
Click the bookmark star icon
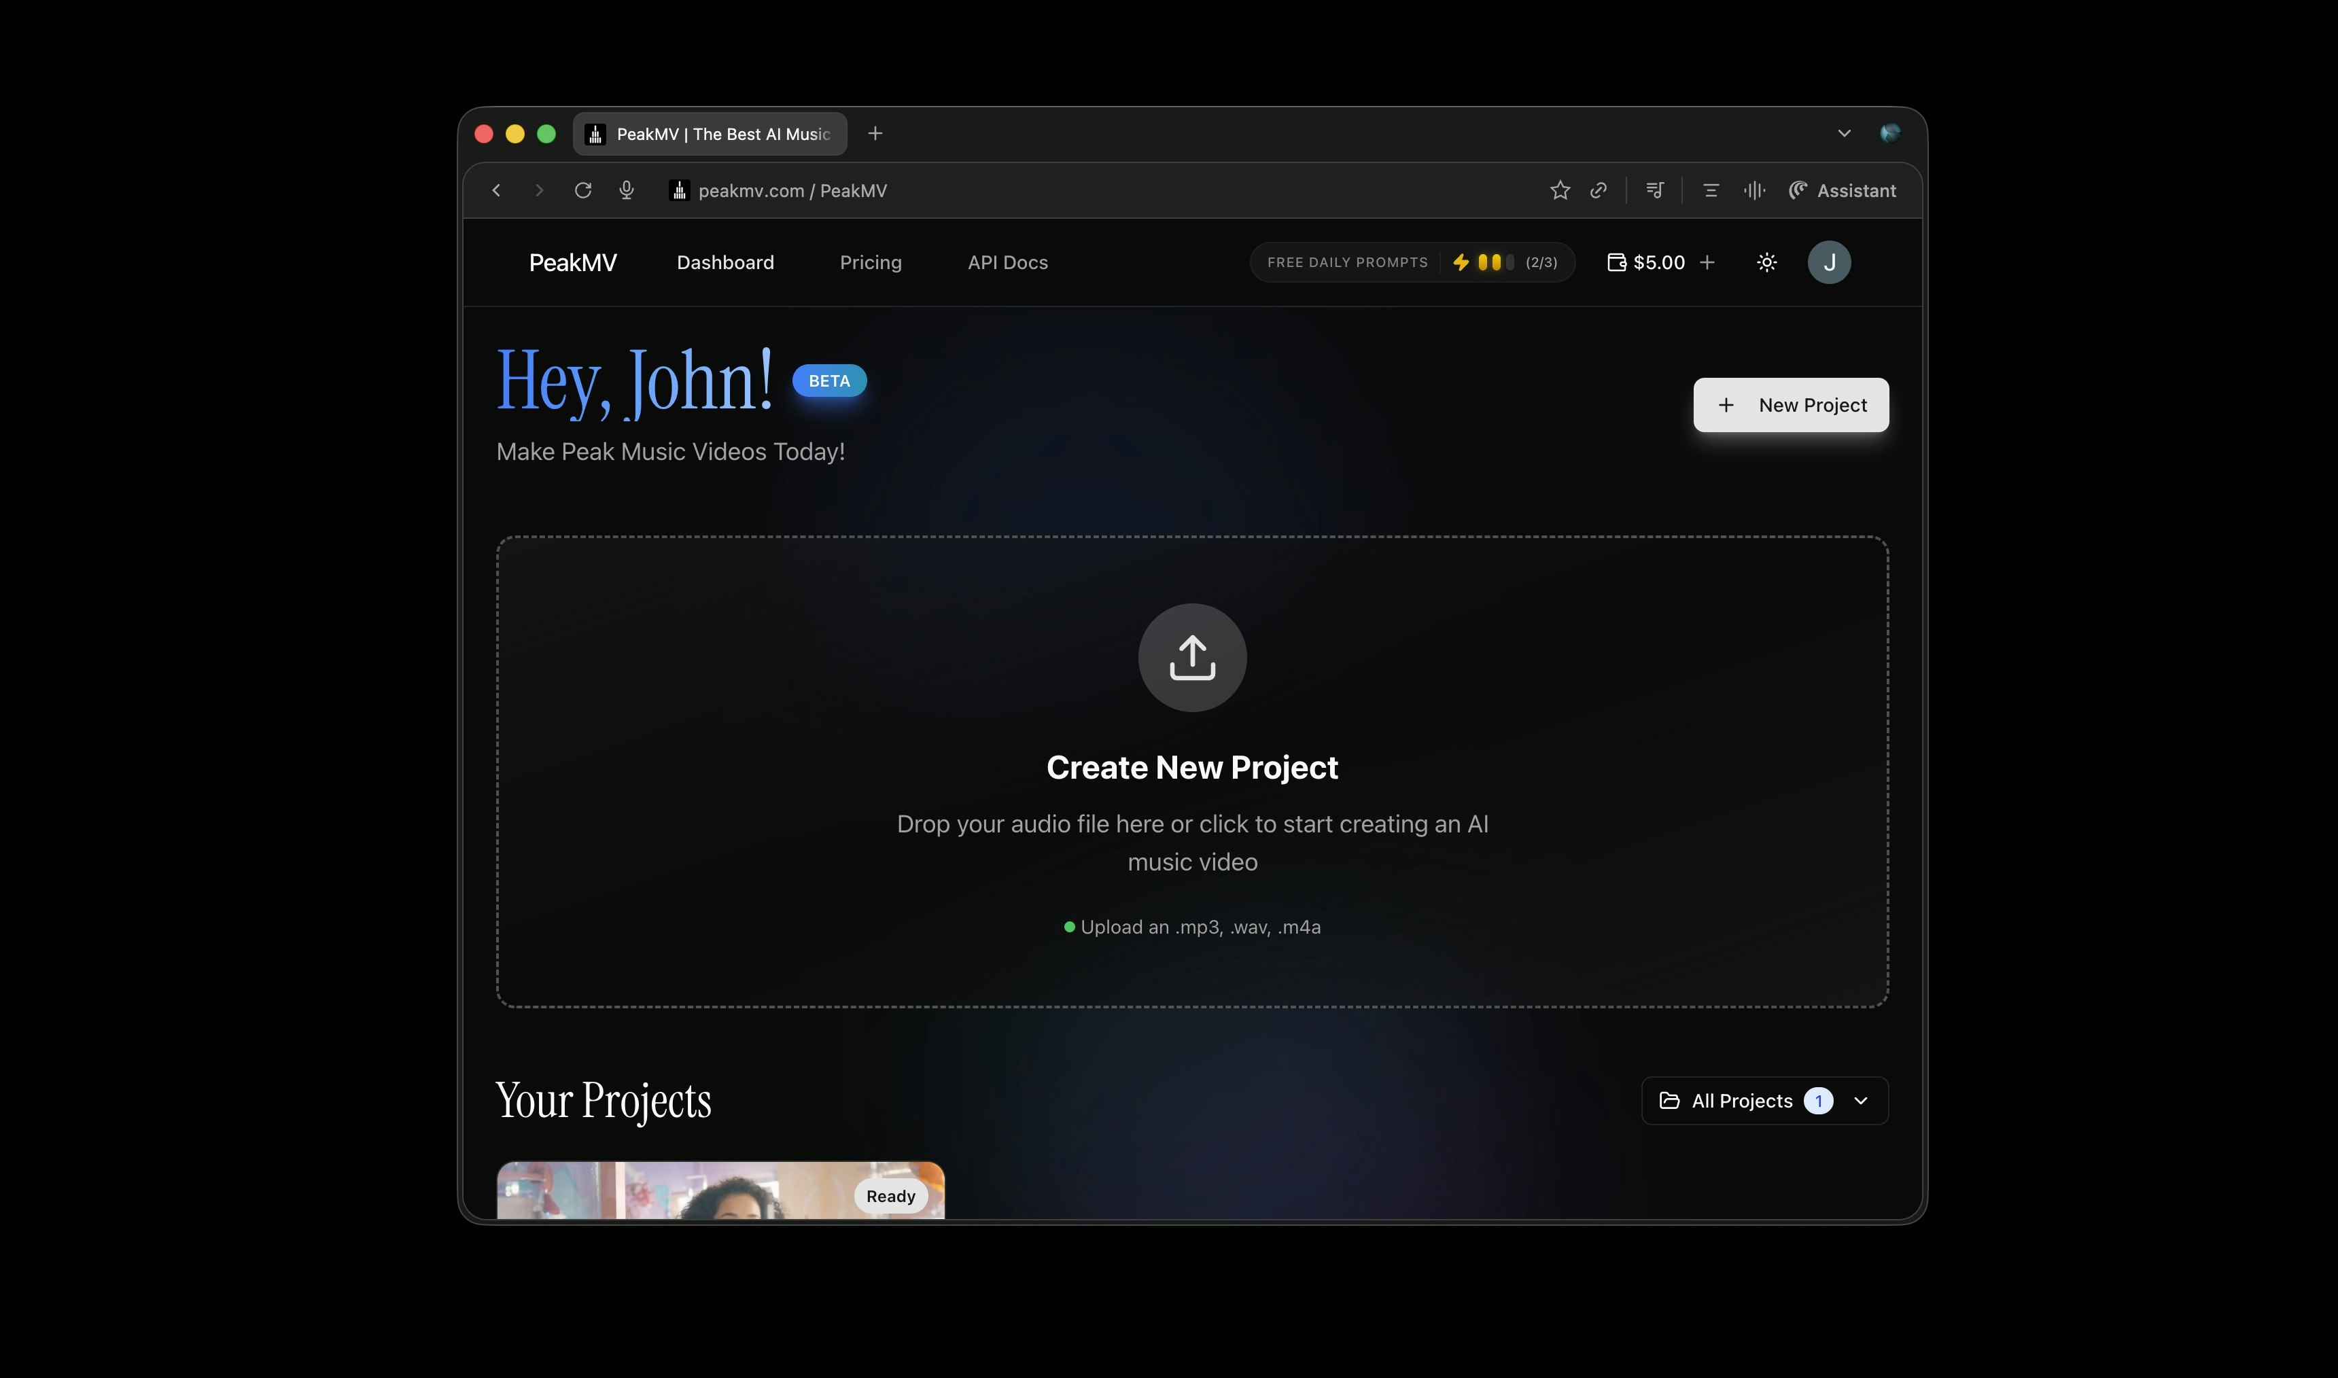point(1559,190)
